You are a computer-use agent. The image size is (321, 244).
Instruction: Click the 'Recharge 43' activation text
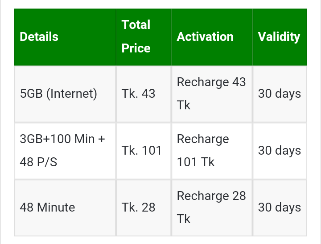211,82
